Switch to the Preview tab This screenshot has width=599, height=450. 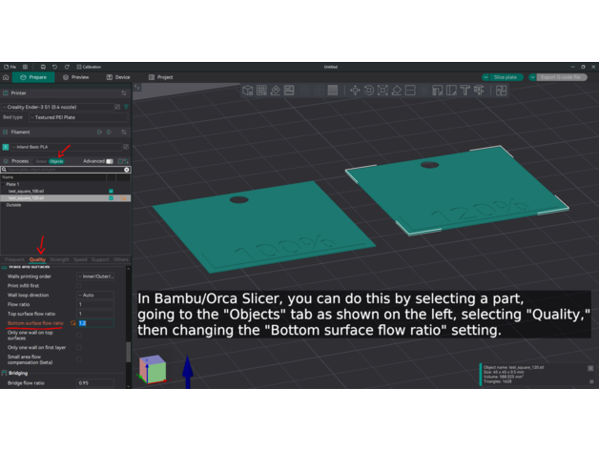coord(75,77)
